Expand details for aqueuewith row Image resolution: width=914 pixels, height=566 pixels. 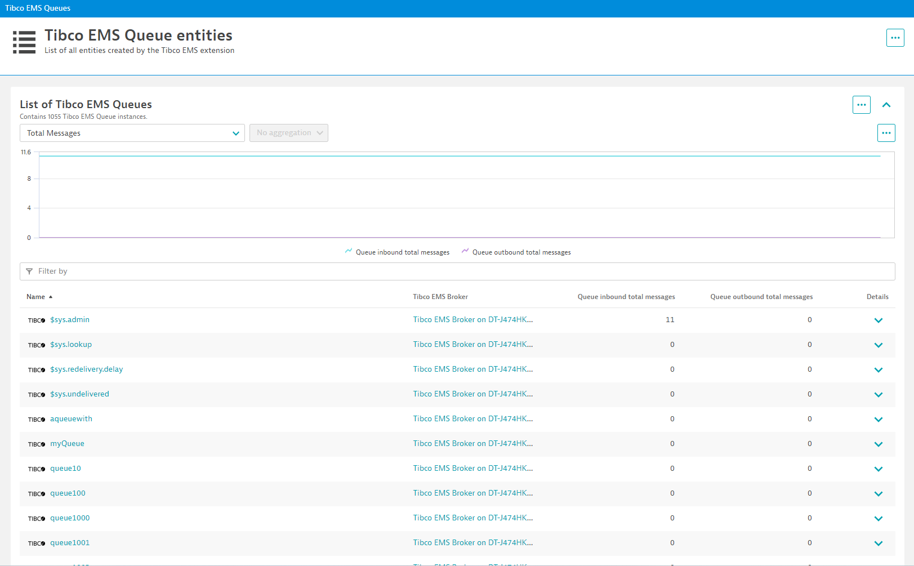coord(879,420)
